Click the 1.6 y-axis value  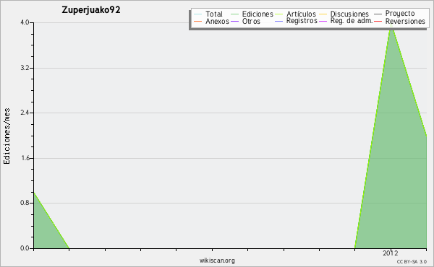point(25,158)
